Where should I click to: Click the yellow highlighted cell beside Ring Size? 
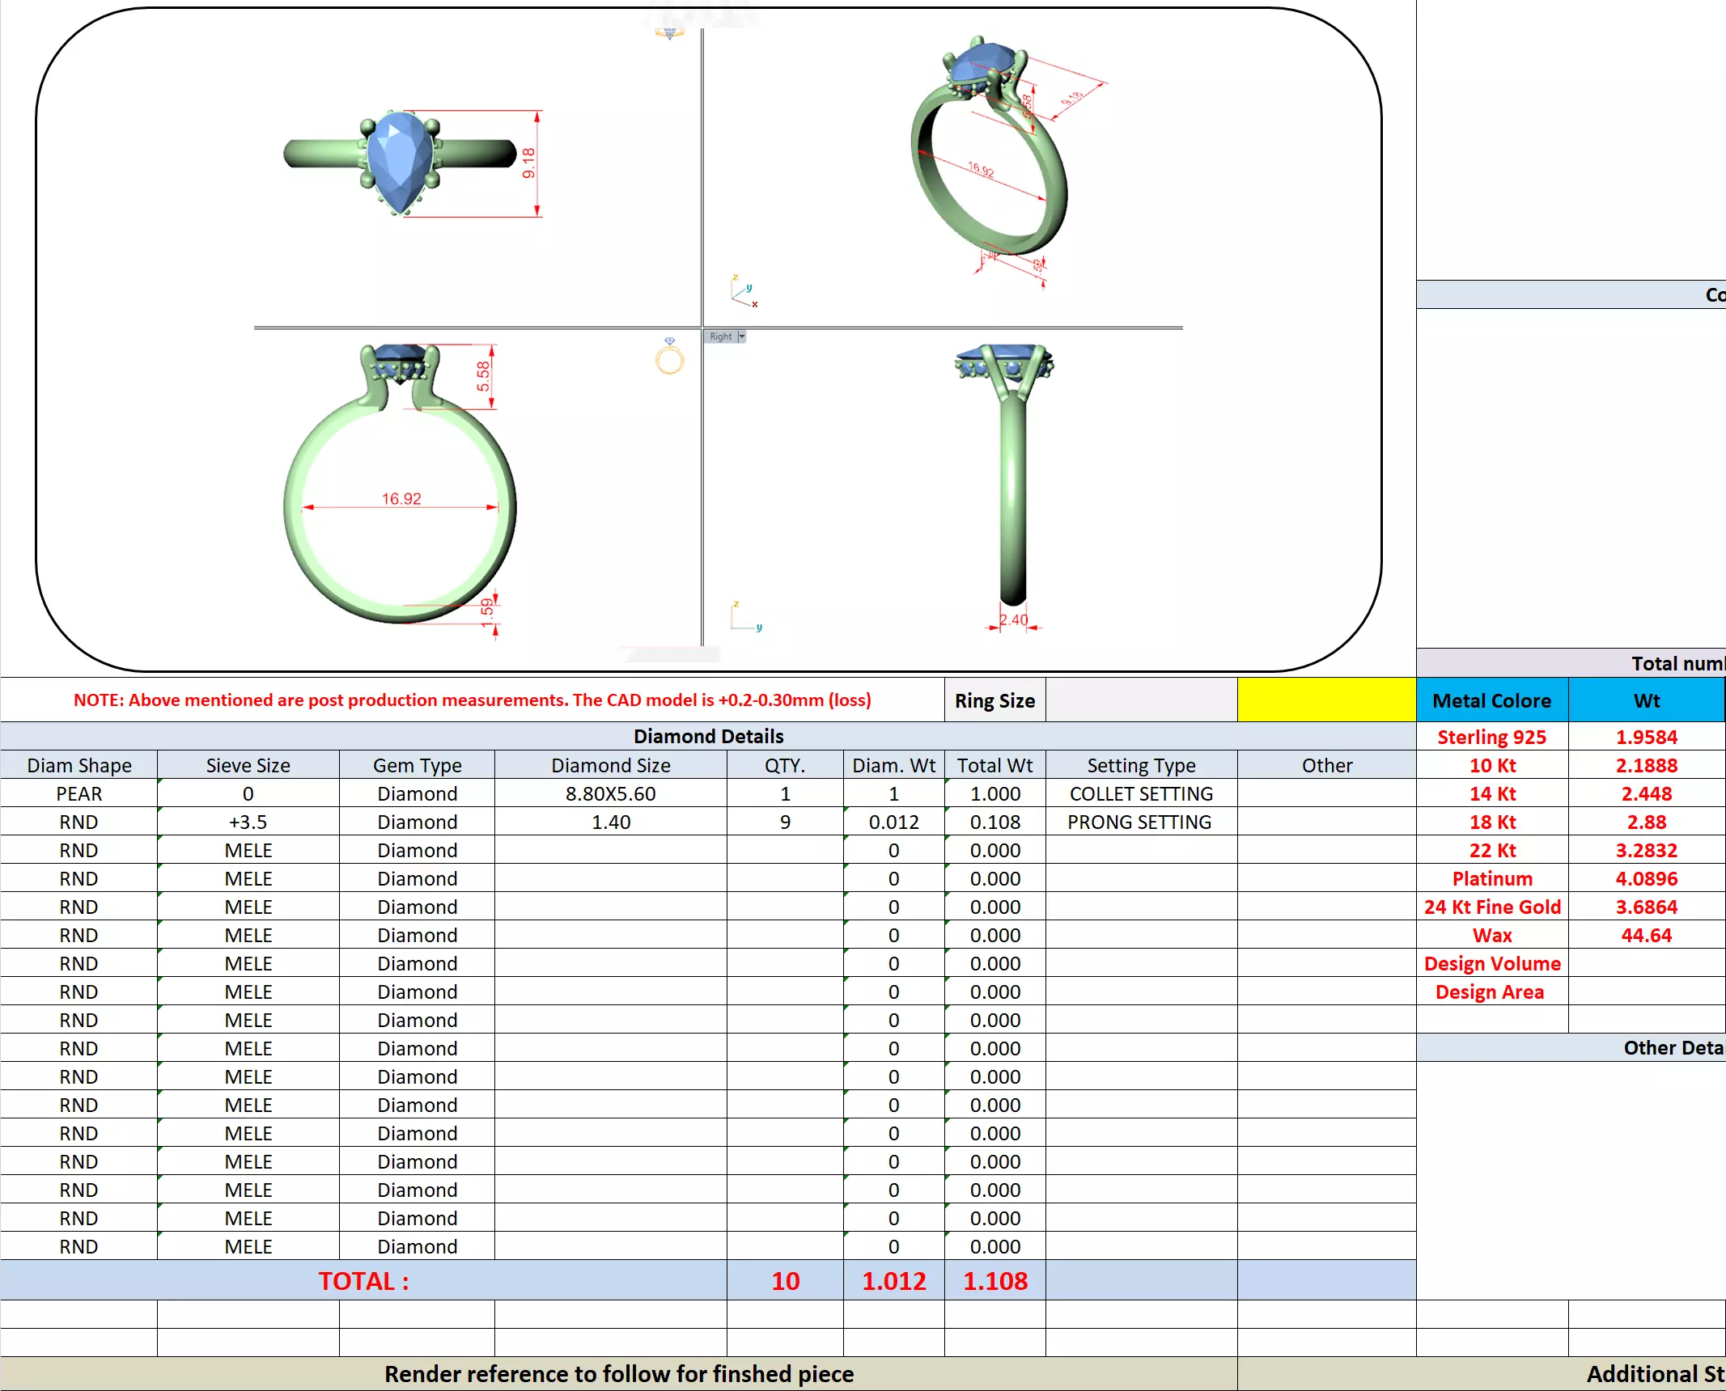coord(1326,700)
